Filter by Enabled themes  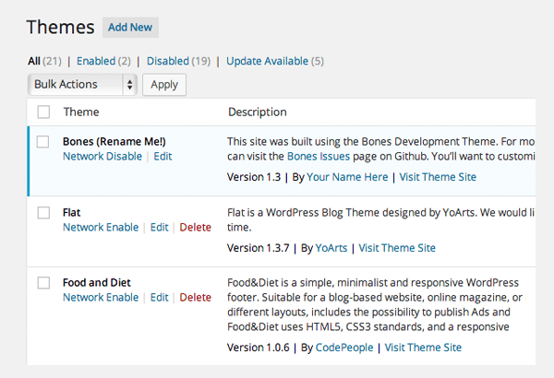click(x=96, y=61)
